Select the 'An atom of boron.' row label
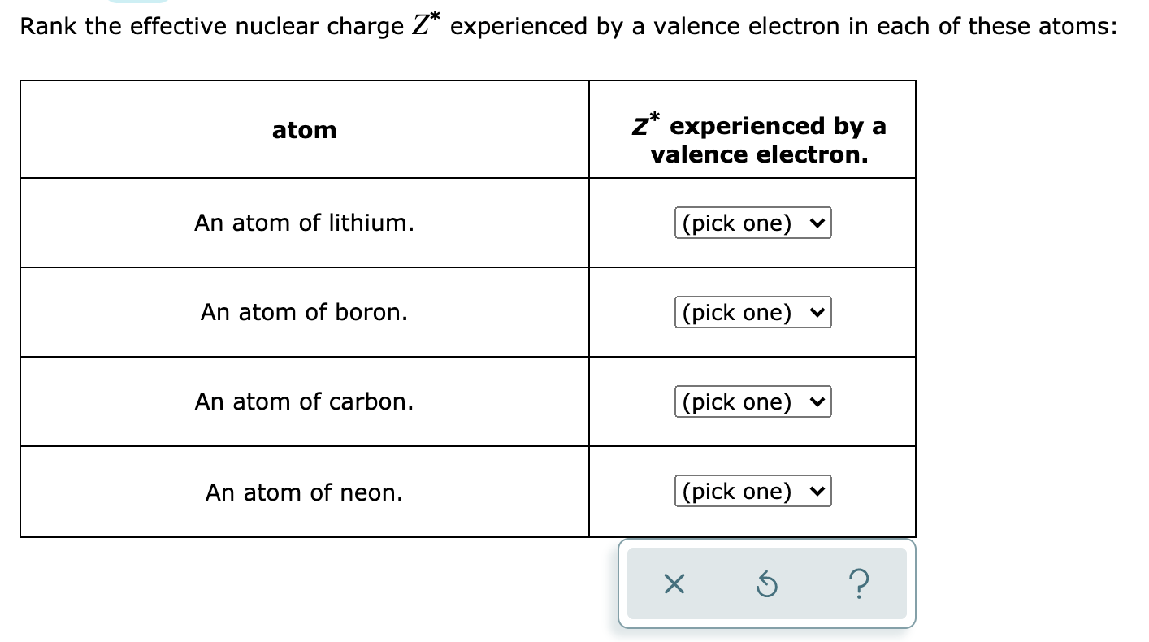1149x642 pixels. point(304,312)
